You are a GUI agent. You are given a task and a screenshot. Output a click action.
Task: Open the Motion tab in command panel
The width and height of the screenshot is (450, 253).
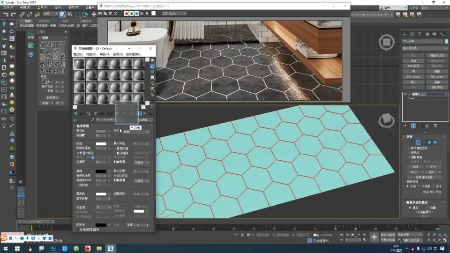(x=427, y=34)
